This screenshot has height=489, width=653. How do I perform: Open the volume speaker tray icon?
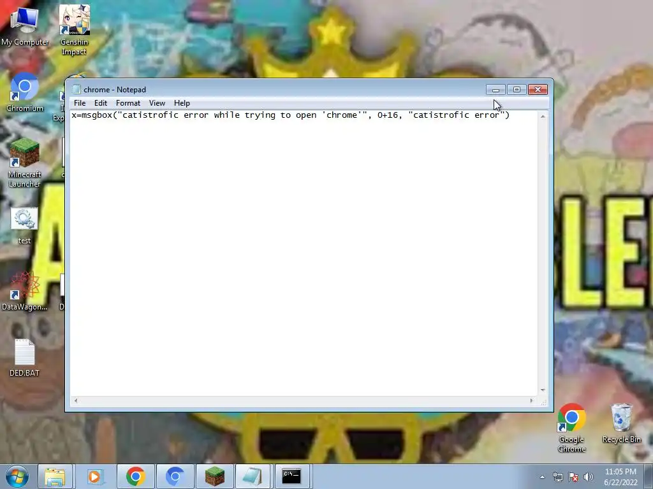(589, 477)
